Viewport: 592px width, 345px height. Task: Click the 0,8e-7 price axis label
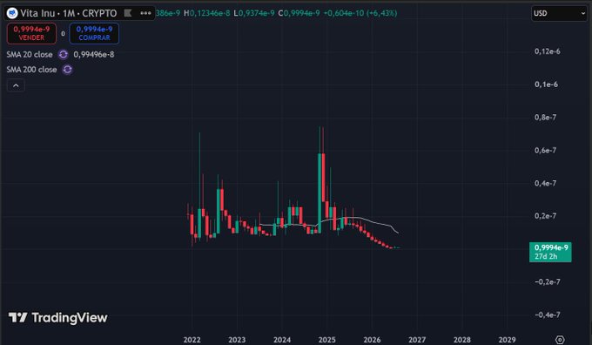tap(545, 117)
